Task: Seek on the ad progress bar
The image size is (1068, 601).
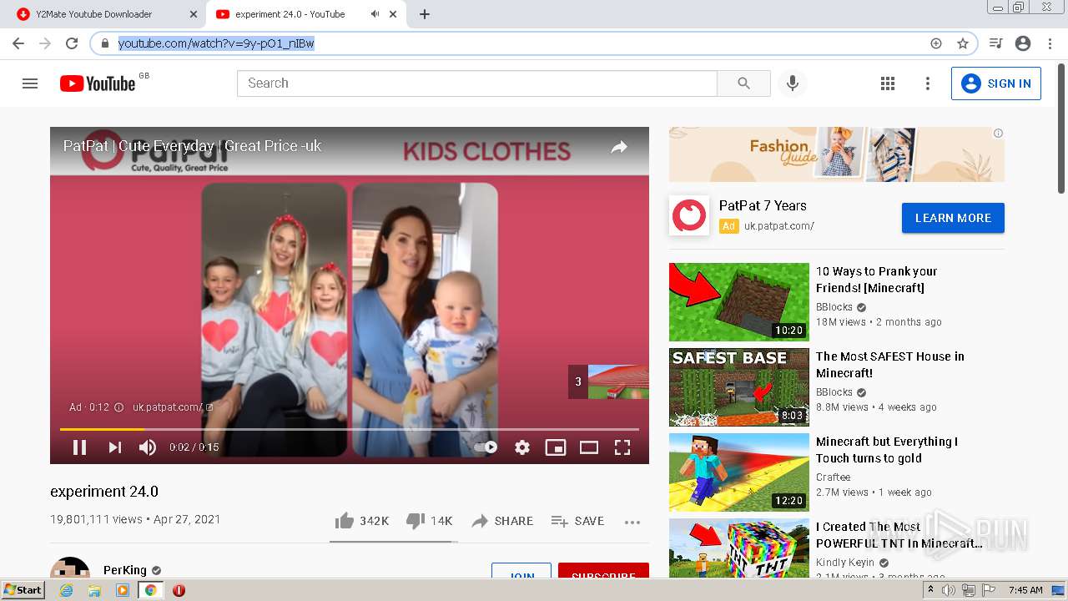Action: (x=349, y=429)
